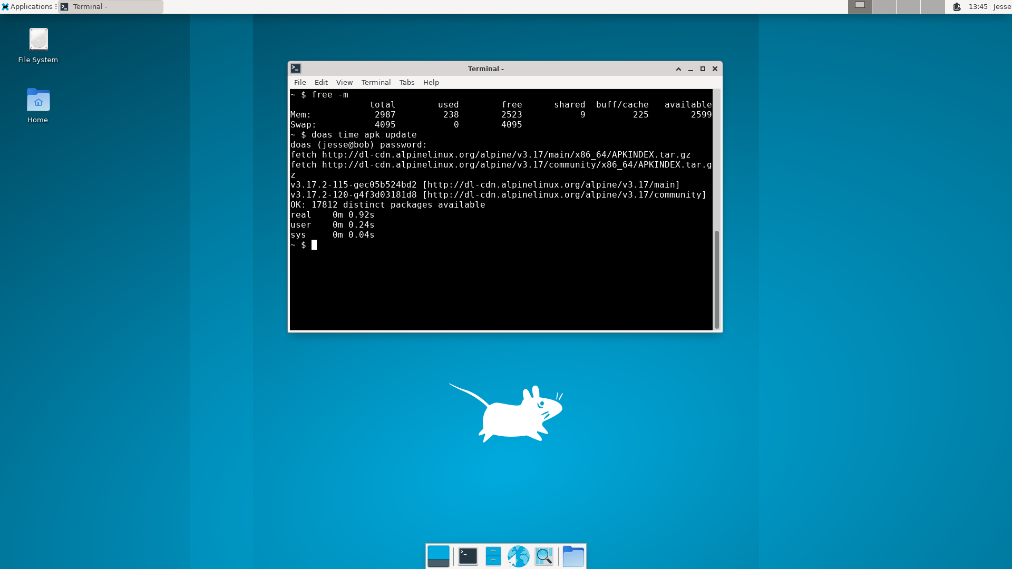The height and width of the screenshot is (569, 1012).
Task: Open the Tabs menu in Terminal
Action: tap(406, 82)
